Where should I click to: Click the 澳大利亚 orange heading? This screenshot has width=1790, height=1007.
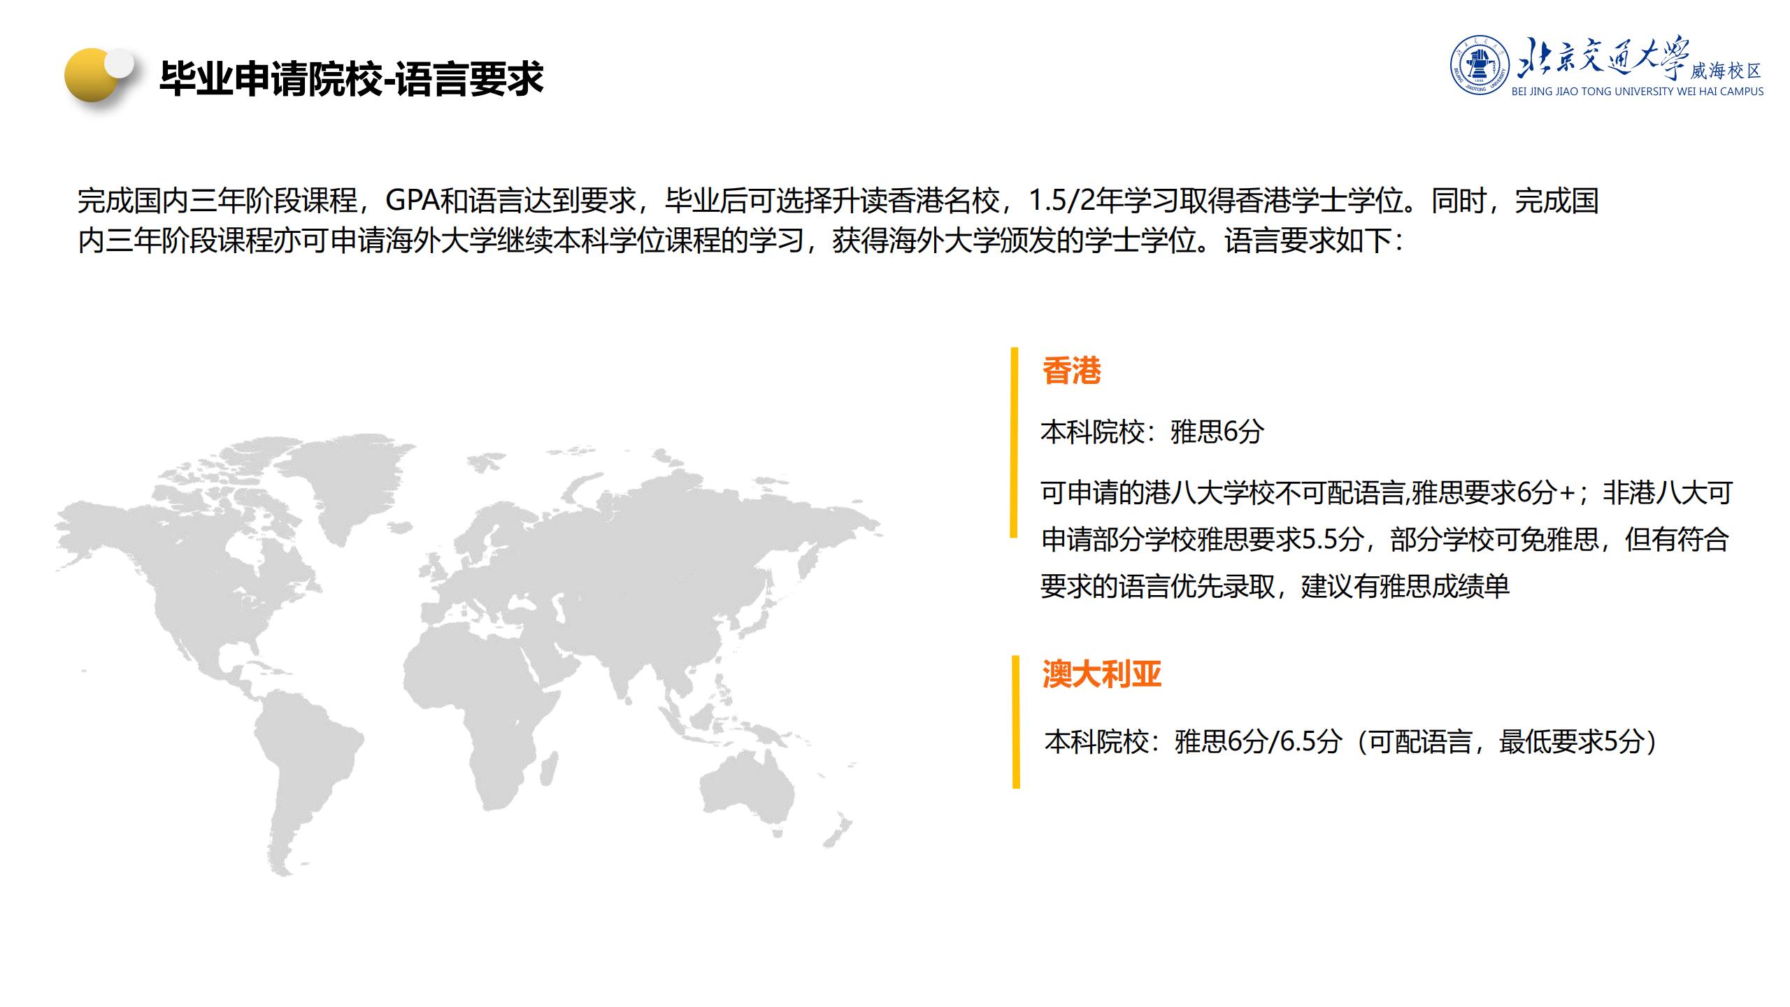point(1101,674)
